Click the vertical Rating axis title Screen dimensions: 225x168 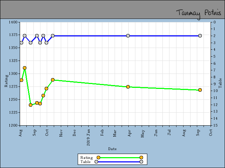coord(6,81)
